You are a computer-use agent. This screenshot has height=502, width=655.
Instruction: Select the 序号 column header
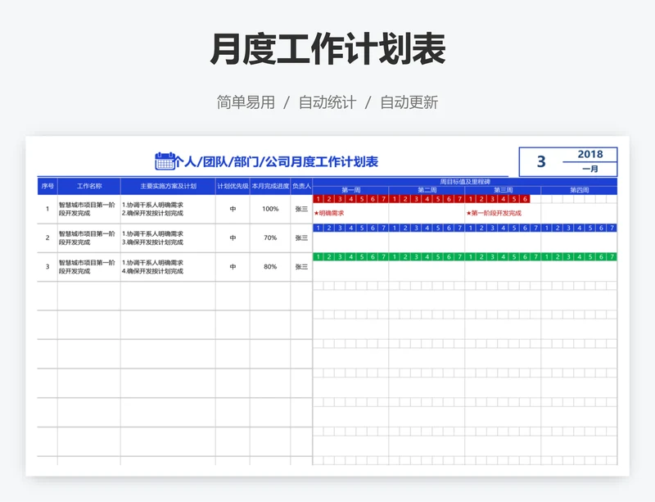click(47, 187)
